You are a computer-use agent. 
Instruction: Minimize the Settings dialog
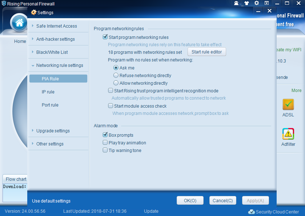[x=258, y=11]
